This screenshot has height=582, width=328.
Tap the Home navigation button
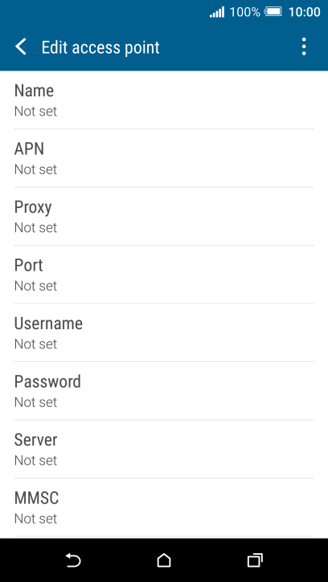click(x=164, y=560)
